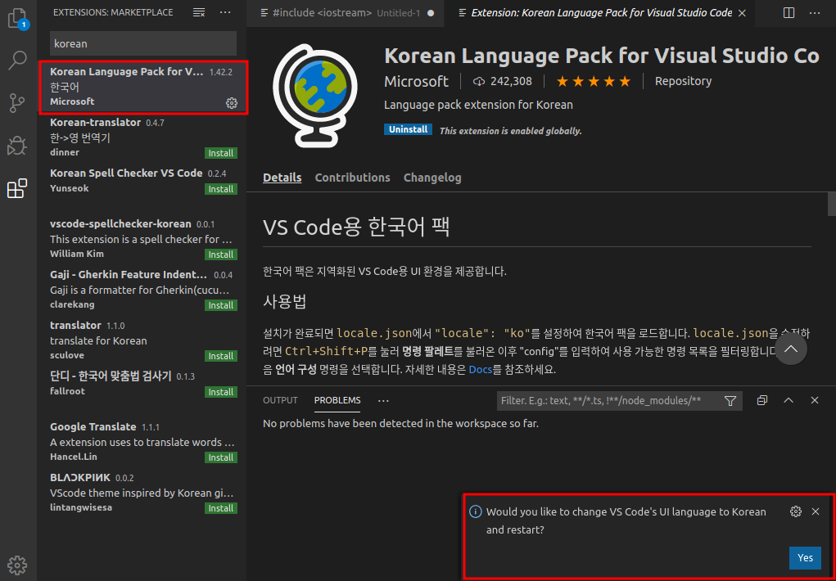836x581 pixels.
Task: Click Yes to restart in Korean
Action: [x=805, y=558]
